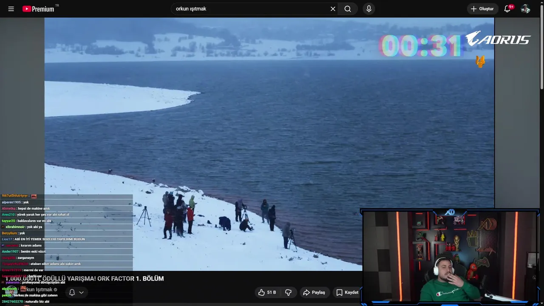Open the notifications bell in the header

click(507, 9)
